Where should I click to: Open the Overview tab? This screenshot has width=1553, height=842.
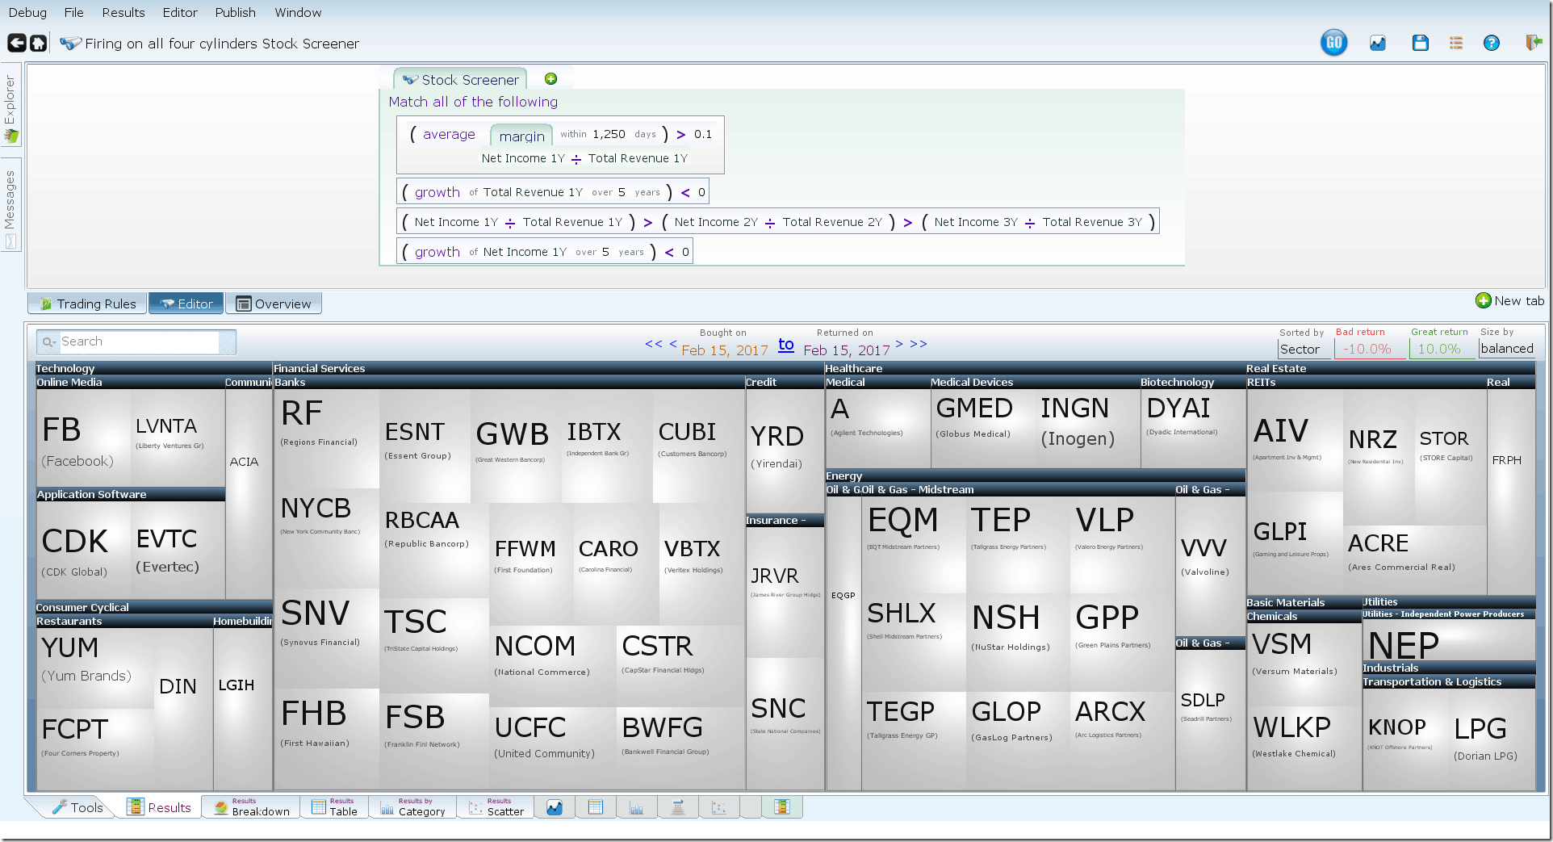pos(274,304)
